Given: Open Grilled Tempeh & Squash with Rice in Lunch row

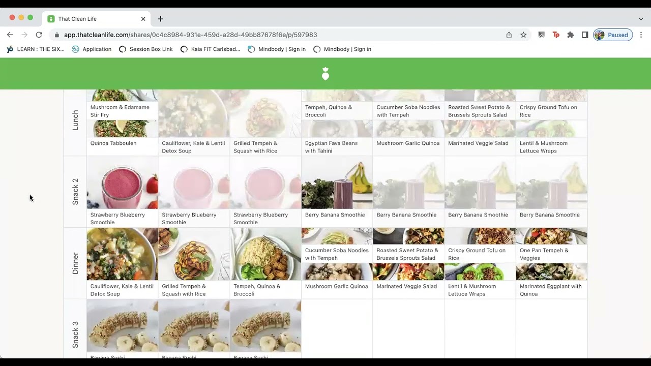Looking at the screenshot, I should click(x=265, y=123).
